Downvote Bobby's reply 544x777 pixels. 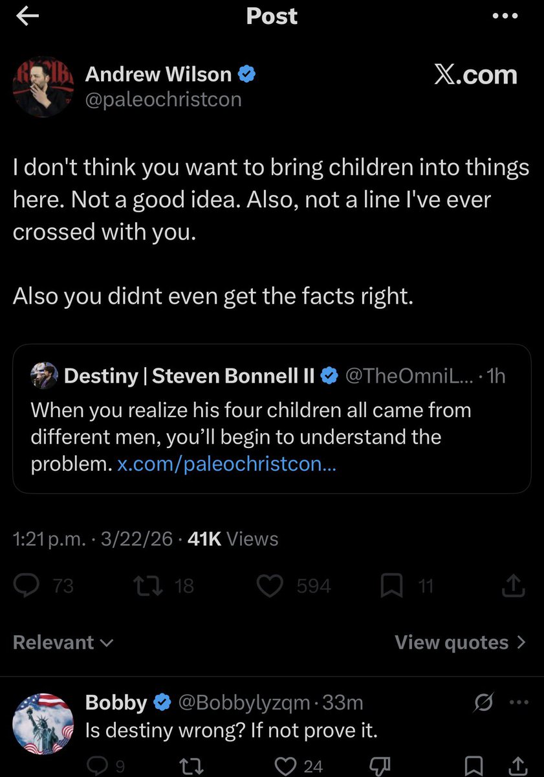pos(382,765)
